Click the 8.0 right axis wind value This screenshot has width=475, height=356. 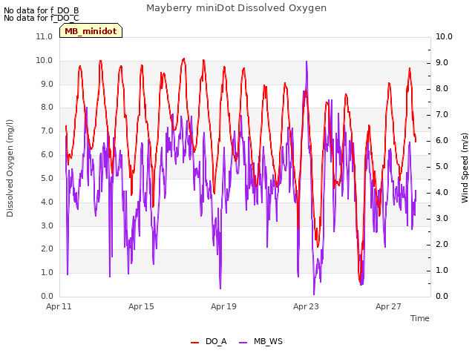pos(442,89)
